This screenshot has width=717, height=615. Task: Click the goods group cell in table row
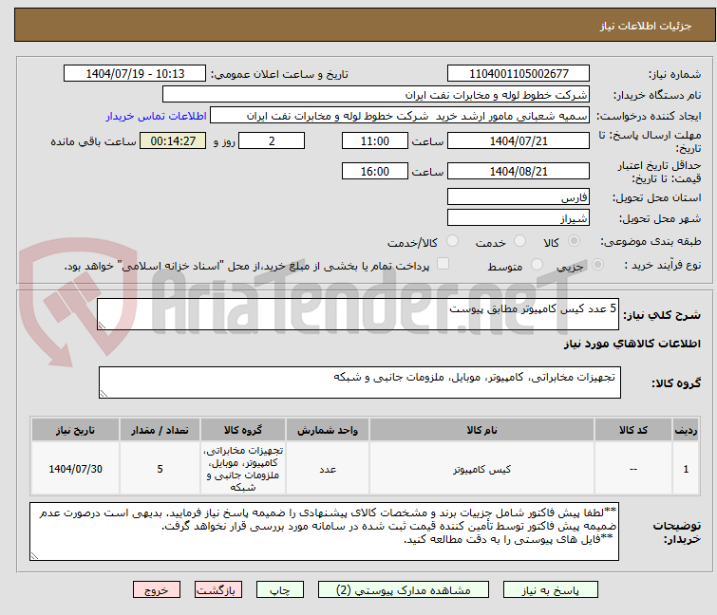243,469
